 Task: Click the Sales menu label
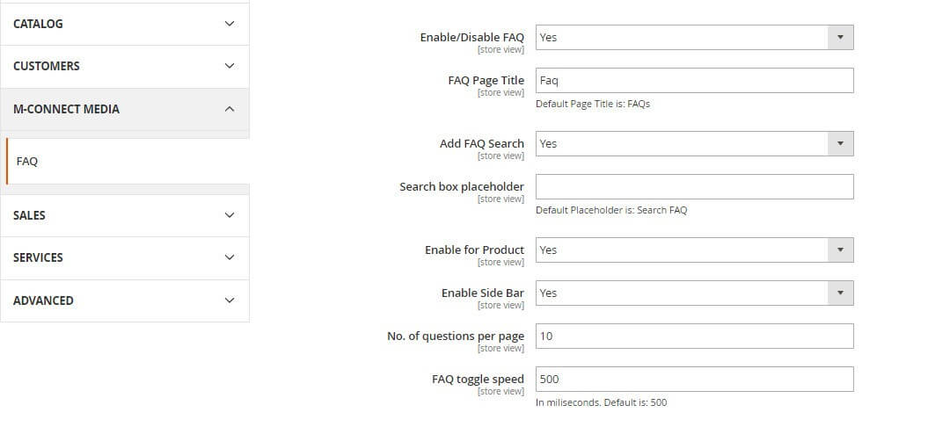[x=29, y=215]
